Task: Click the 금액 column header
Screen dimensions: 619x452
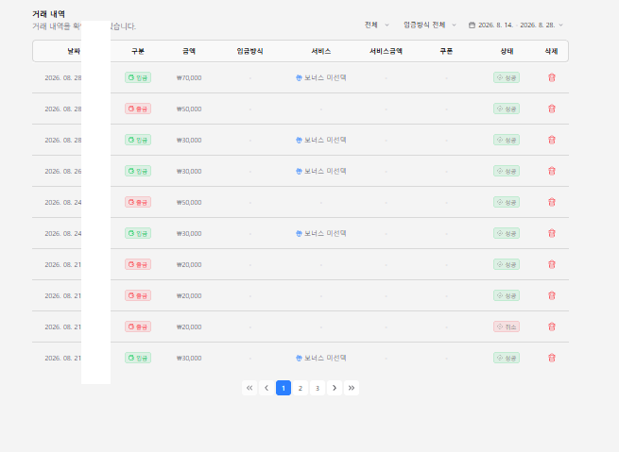Action: [189, 51]
